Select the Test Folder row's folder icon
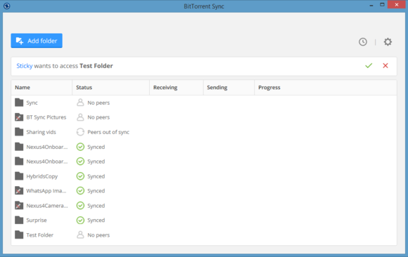The image size is (408, 257). 19,235
